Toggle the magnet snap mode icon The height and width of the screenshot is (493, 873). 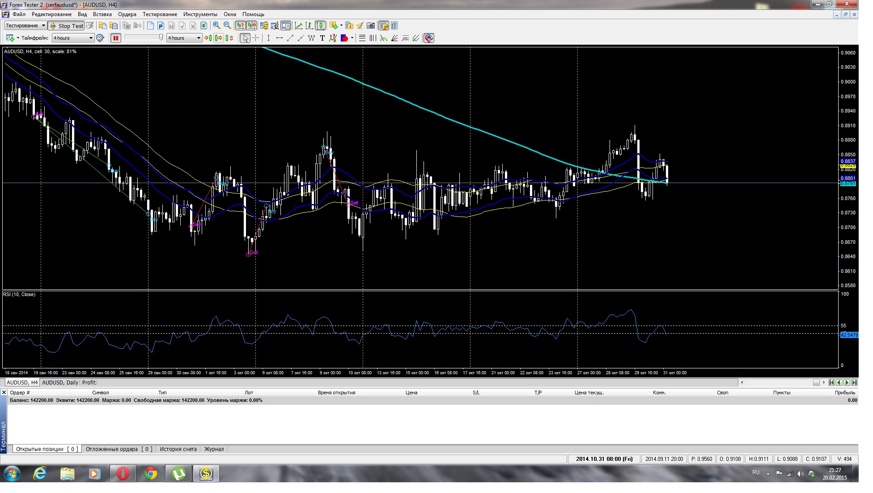pos(428,38)
